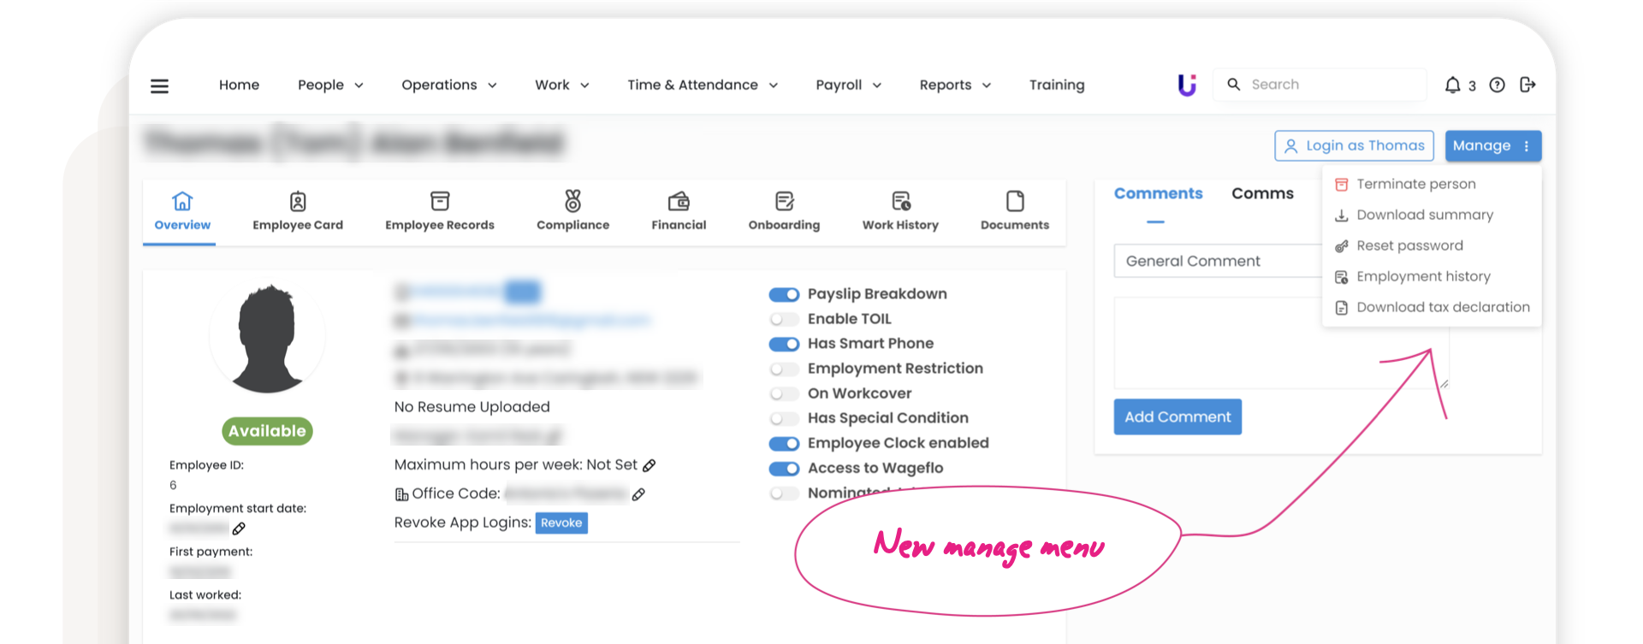This screenshot has width=1643, height=644.
Task: Expand the People dropdown menu
Action: (330, 85)
